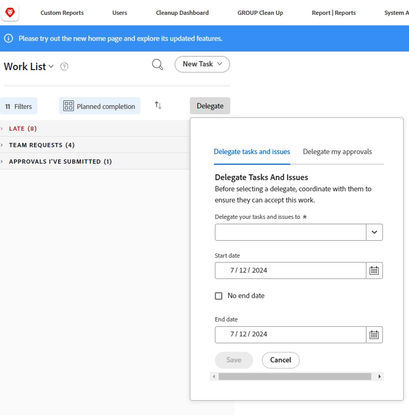The height and width of the screenshot is (415, 409).
Task: Click the horizontal scrollbar right arrow
Action: click(x=379, y=376)
